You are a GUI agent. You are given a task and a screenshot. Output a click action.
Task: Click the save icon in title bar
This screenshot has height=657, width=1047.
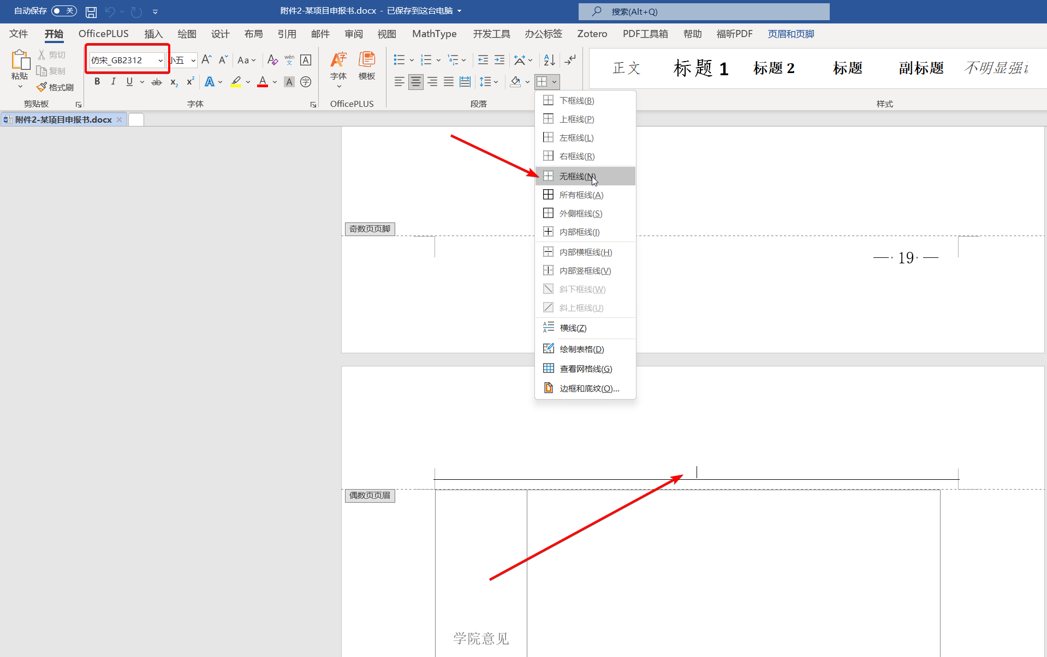tap(91, 11)
